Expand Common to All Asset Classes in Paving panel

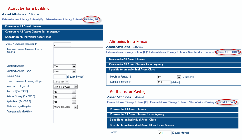[x=173, y=109]
